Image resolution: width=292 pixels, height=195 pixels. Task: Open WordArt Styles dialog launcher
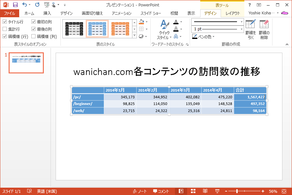[x=187, y=44]
